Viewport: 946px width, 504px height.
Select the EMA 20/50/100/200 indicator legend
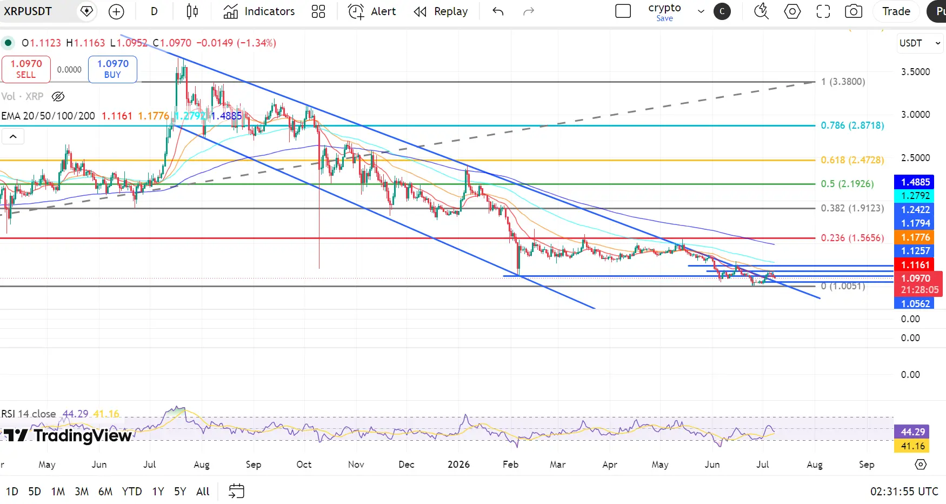tap(48, 116)
